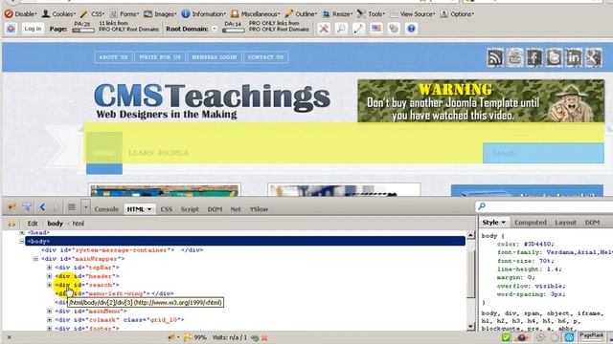Click the highlight links pencil icon
The image size is (613, 344).
(358, 29)
